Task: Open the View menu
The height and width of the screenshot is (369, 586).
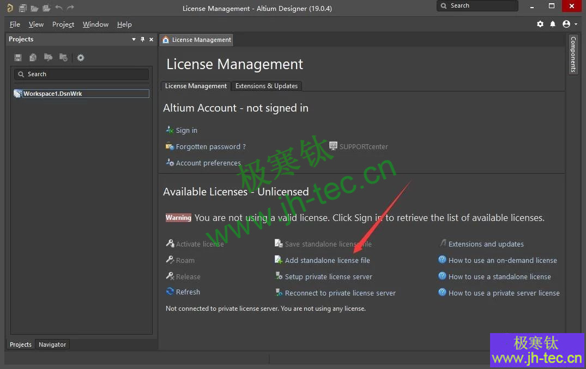Action: (37, 24)
